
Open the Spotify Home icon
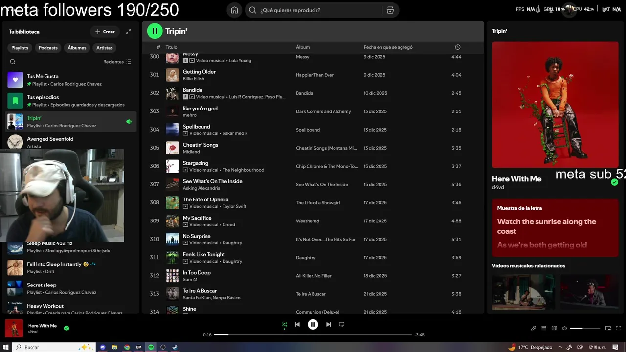(234, 10)
